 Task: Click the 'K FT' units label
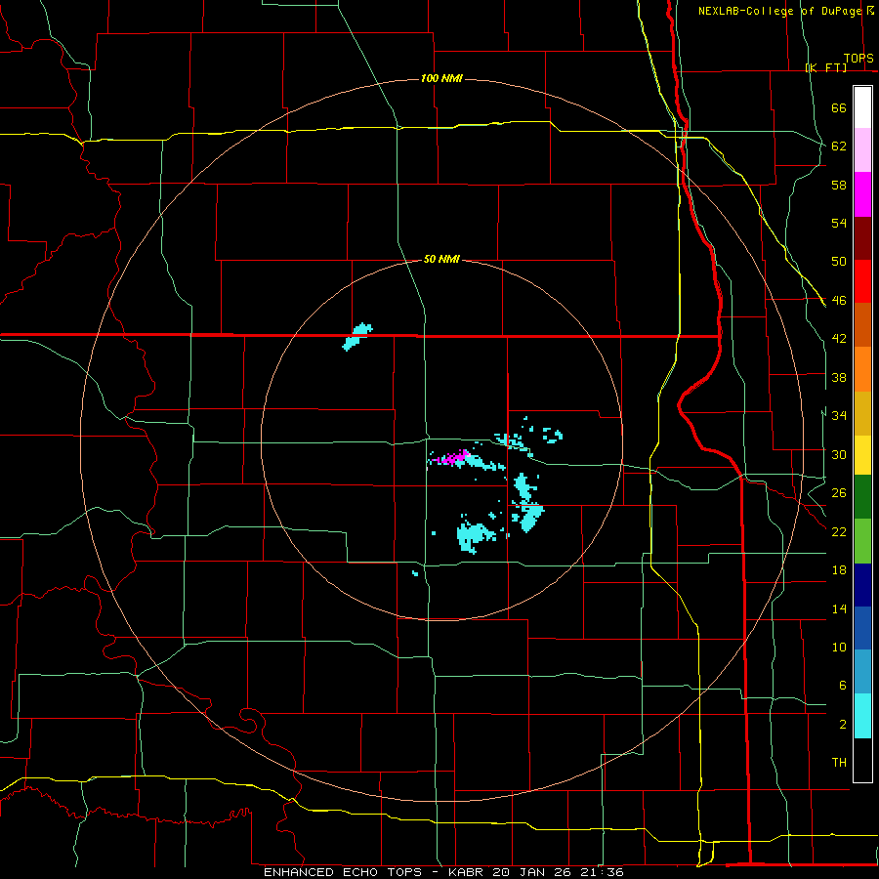(x=826, y=67)
